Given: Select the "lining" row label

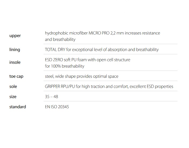Looking at the screenshot, I should point(15,50).
